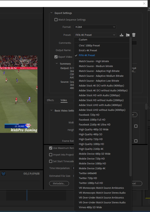Toggle the checkbox beside Frame Rate

(x=136, y=141)
